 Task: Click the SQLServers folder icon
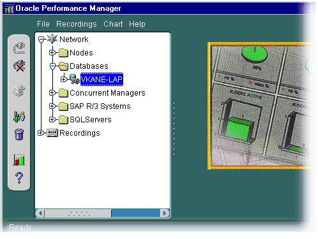(63, 120)
